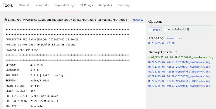Open trace log 03/31/25 08:02:36

[x=161, y=43]
